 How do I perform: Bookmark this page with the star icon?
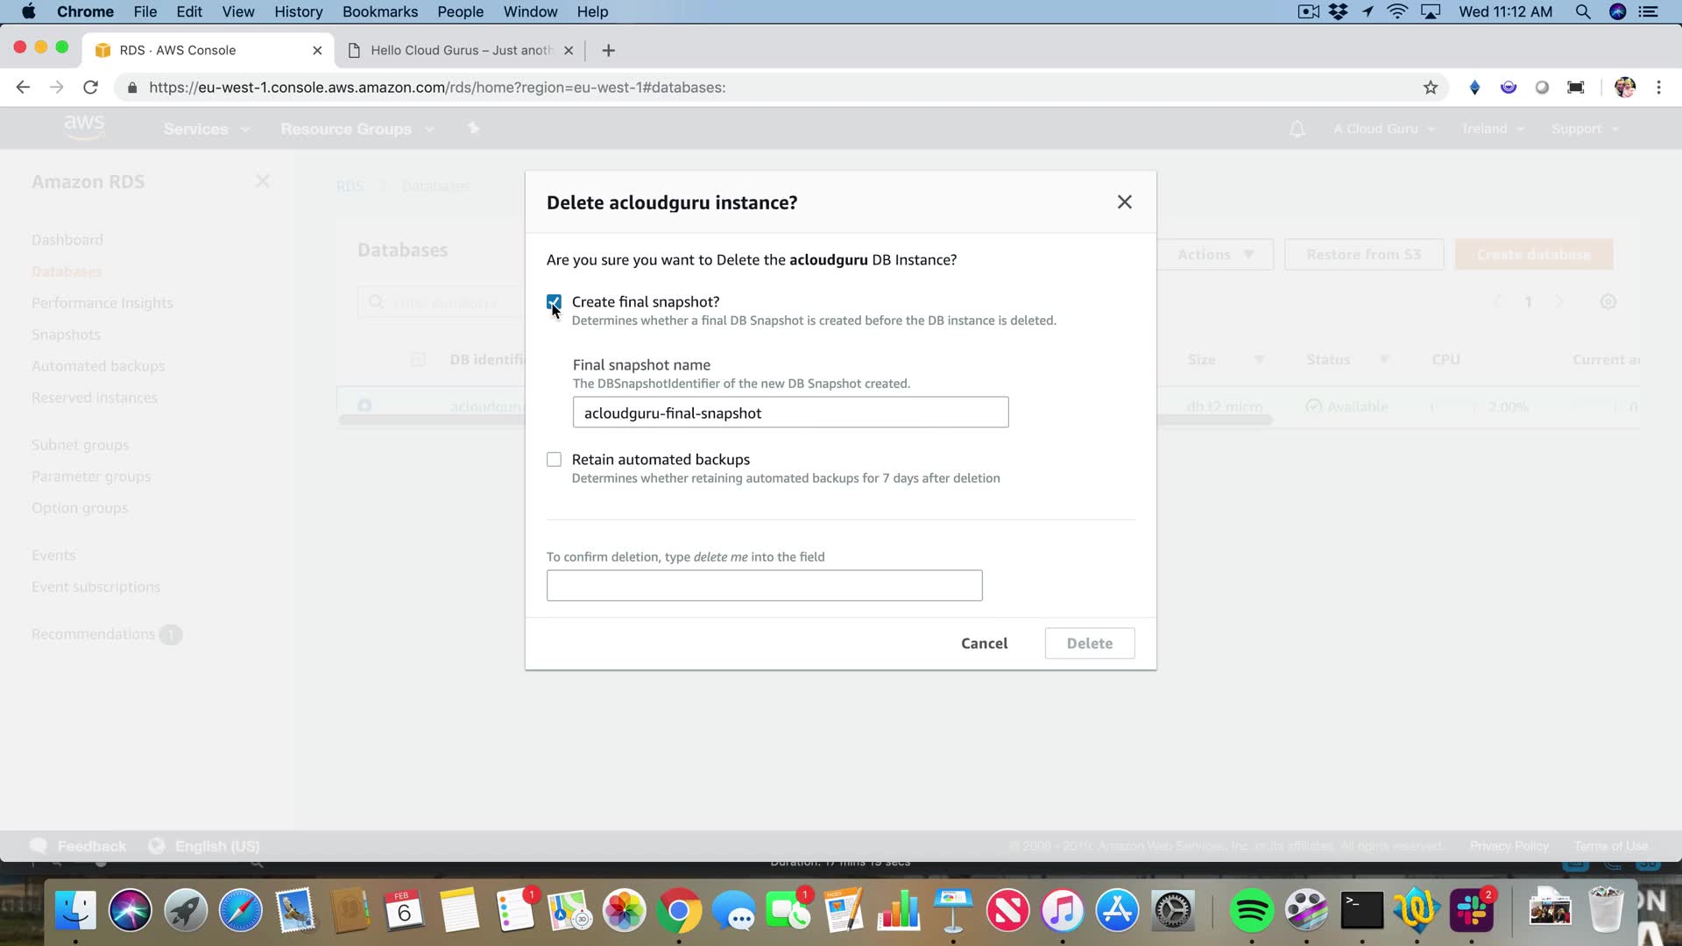[x=1430, y=88]
